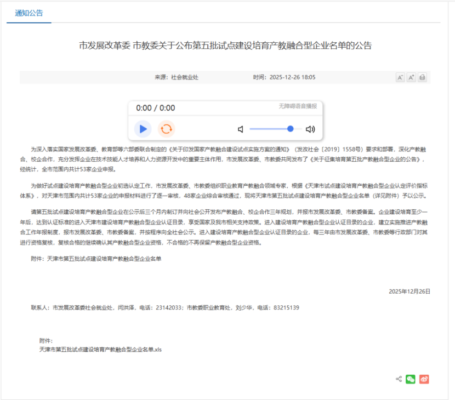Click the share icon at bottom
This screenshot has height=400, width=455.
pos(399,379)
